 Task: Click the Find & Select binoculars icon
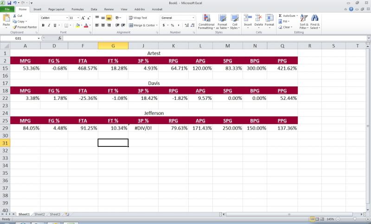coord(315,21)
